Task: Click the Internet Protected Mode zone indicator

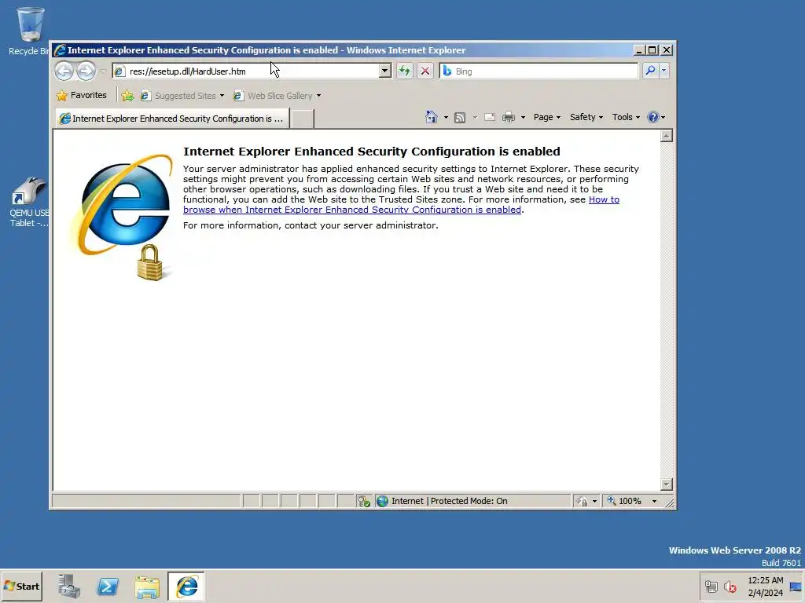Action: [472, 501]
